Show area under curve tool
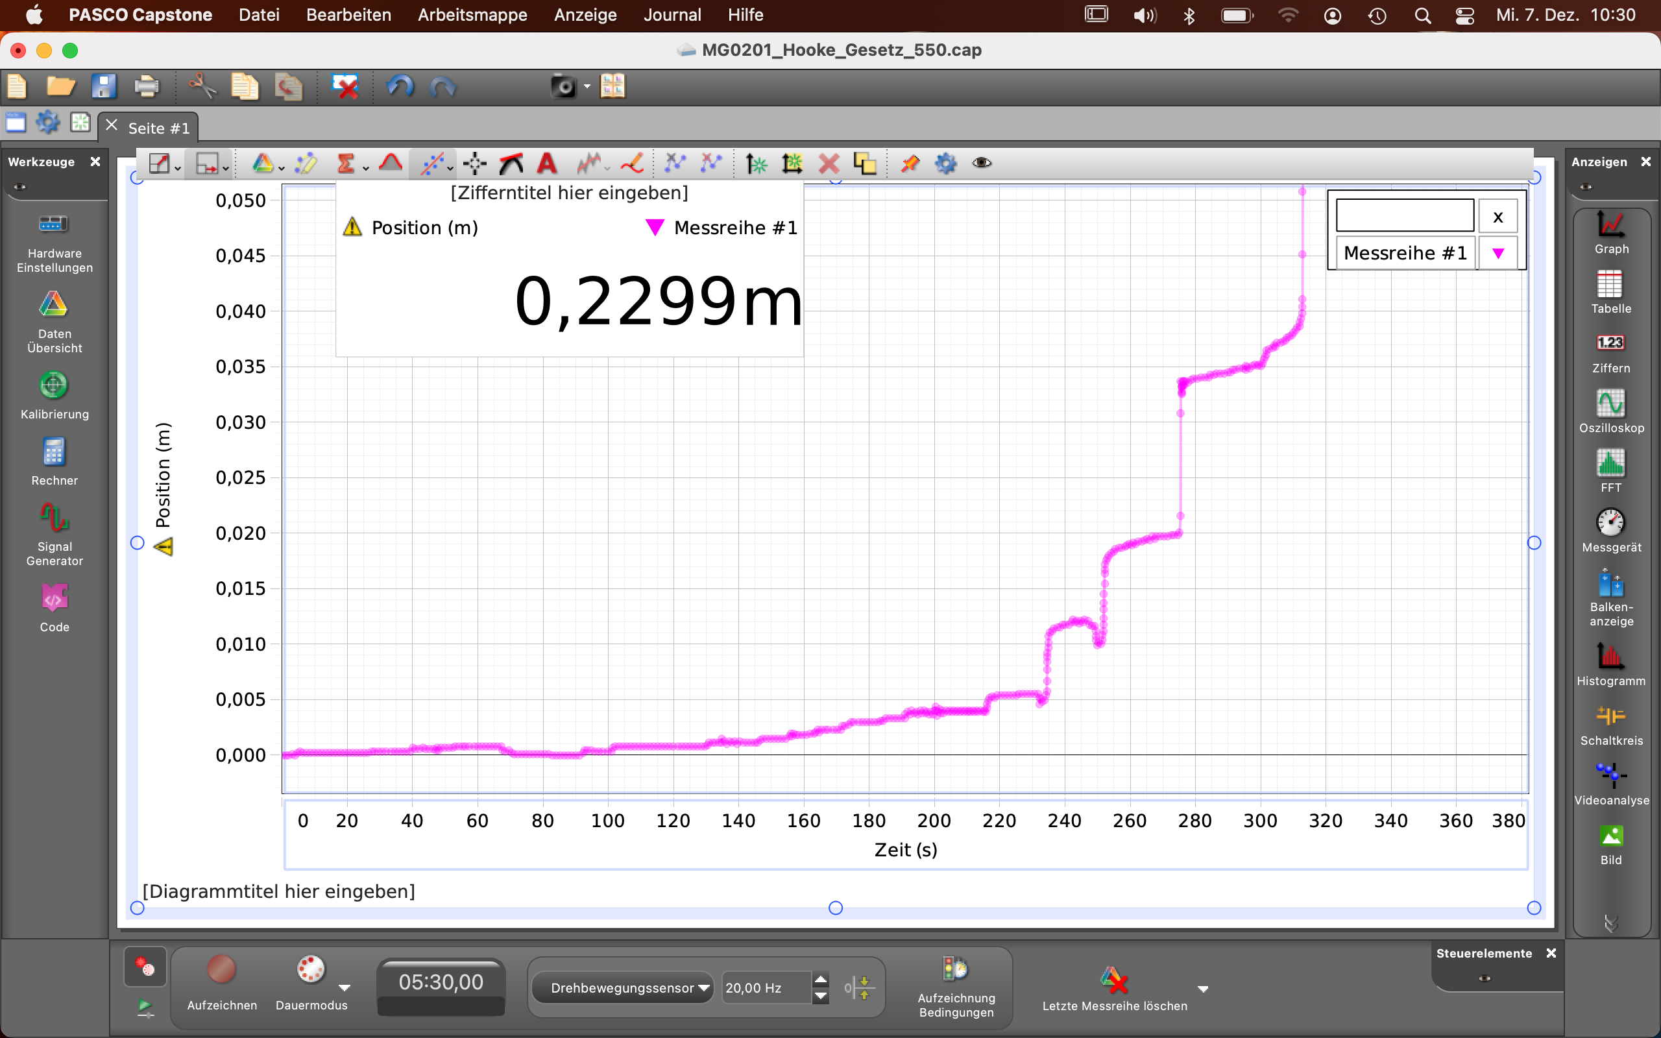Viewport: 1661px width, 1038px height. click(x=391, y=163)
